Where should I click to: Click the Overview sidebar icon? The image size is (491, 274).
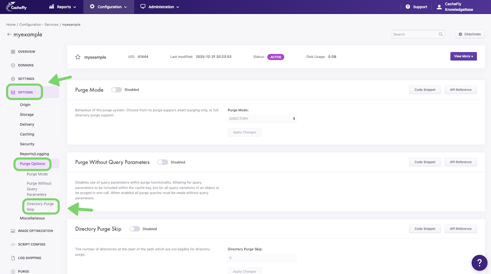13,52
